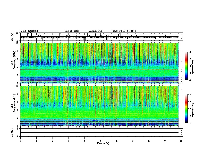Click inside the ch.1 spectrogram panel
This screenshot has height=158, width=204.
coord(99,63)
